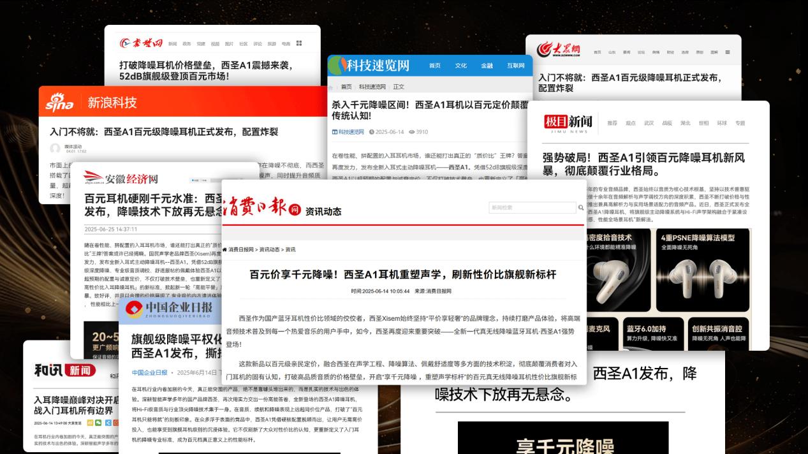Click the search magnifier on 消费日报 page
The width and height of the screenshot is (808, 454).
(580, 208)
